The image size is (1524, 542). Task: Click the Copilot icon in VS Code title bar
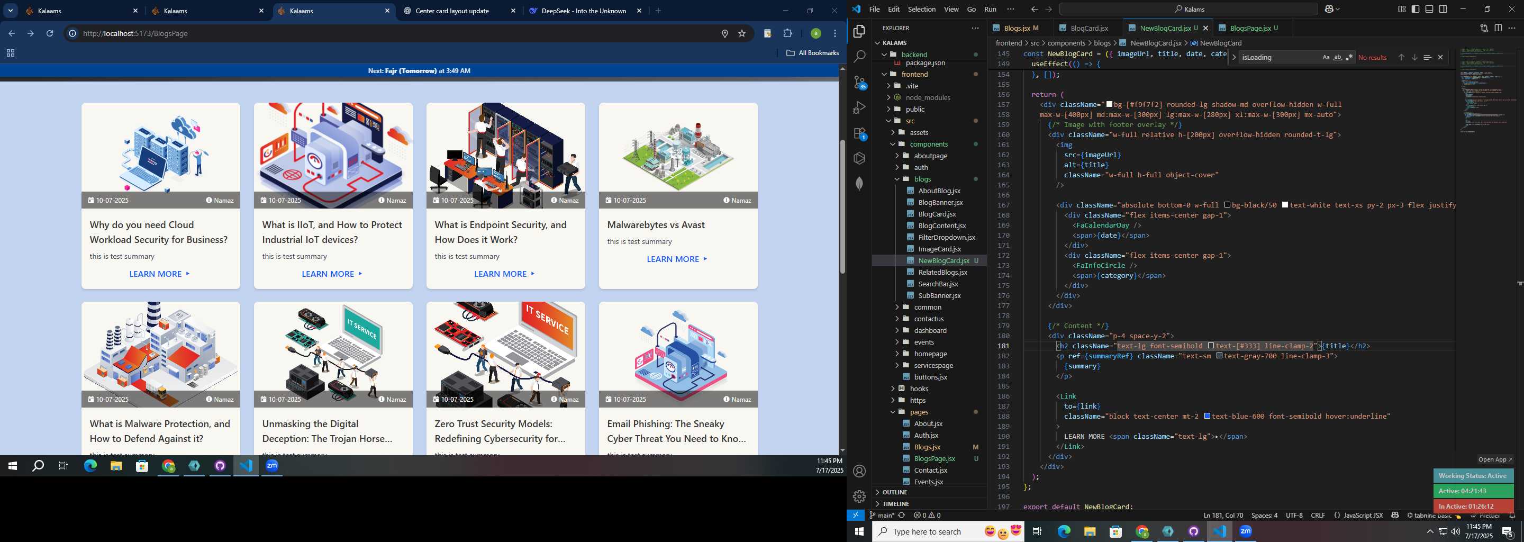coord(1329,9)
